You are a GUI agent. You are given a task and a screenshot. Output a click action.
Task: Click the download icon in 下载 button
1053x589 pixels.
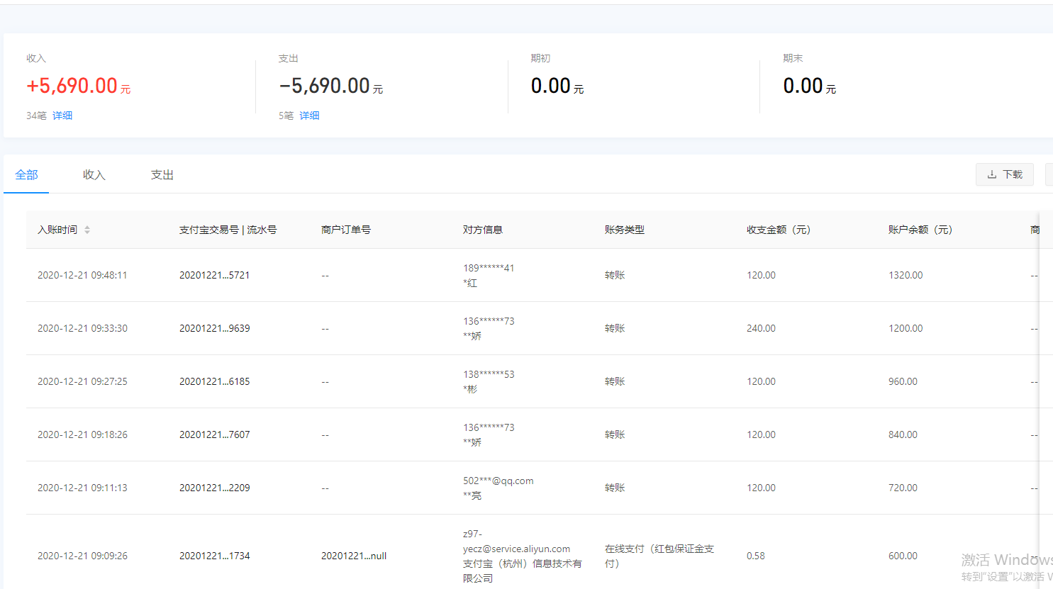click(x=992, y=174)
